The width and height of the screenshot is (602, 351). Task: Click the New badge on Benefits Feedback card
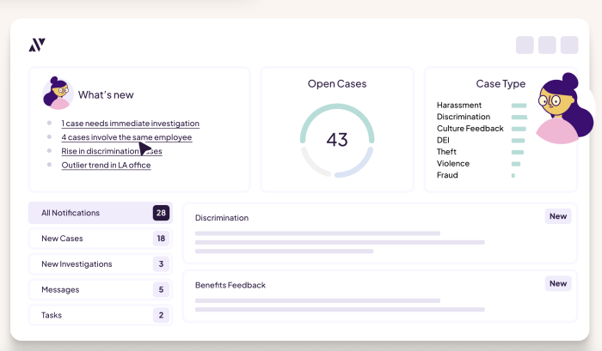[558, 283]
